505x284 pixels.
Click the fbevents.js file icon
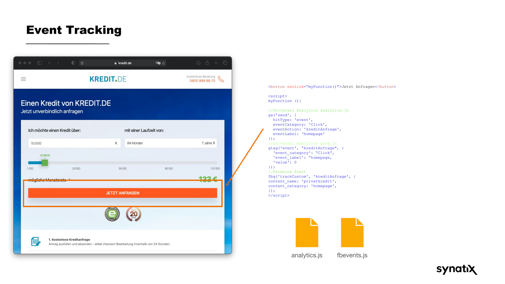(352, 233)
